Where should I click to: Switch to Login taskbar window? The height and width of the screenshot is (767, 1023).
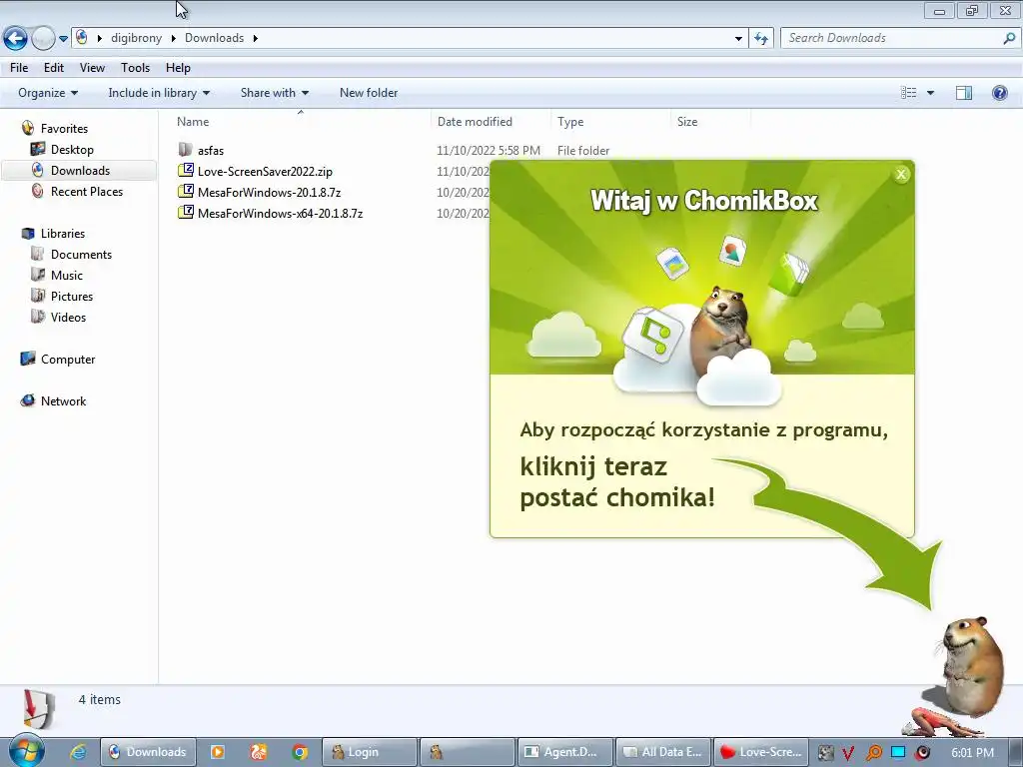370,752
